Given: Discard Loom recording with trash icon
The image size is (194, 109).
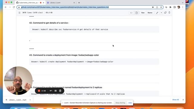Looking at the screenshot, I should click(60, 91).
